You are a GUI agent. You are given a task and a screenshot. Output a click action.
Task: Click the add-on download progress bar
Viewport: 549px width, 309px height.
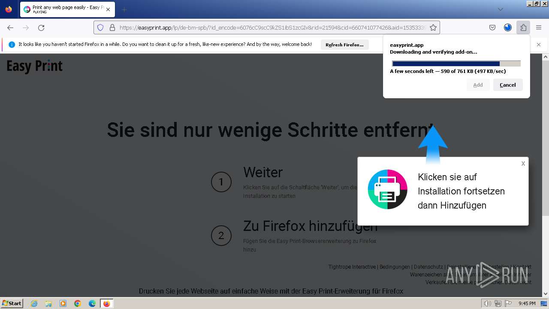pos(456,64)
